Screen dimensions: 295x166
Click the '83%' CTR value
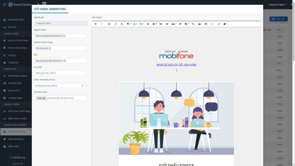(x=279, y=70)
